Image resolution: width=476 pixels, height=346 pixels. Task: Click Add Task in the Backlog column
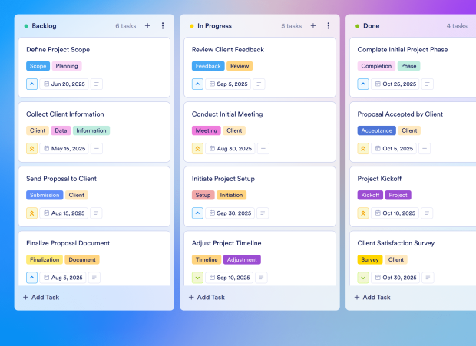click(41, 297)
